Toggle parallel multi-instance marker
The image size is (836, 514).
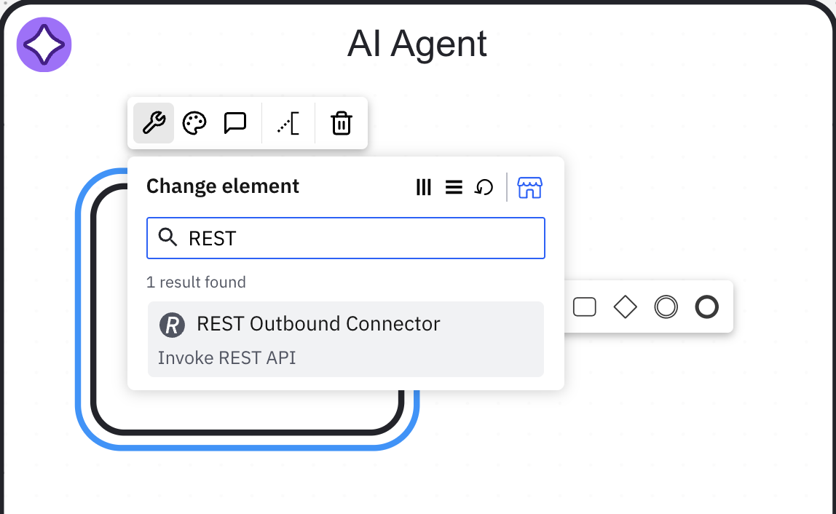coord(423,187)
